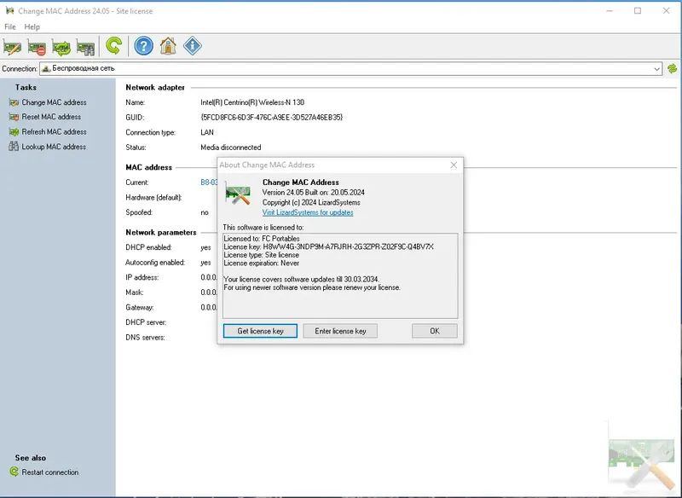Click the current MAC address link

206,182
